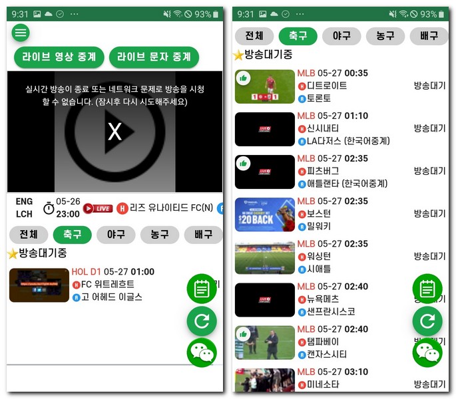Open the chat bubble button on right screen
This screenshot has height=399, width=456.
(x=427, y=352)
